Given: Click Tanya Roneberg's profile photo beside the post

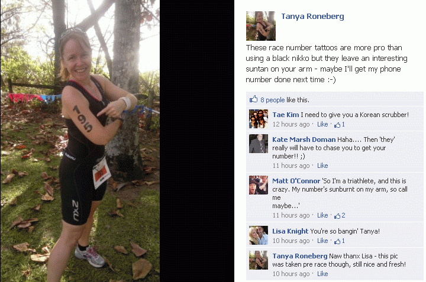Looking at the screenshot, I should [260, 26].
